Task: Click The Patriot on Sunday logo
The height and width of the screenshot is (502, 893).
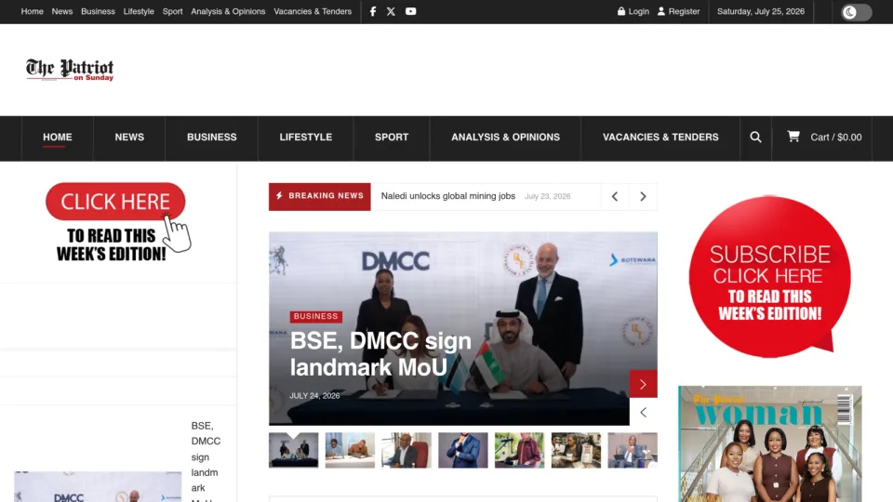Action: 70,70
